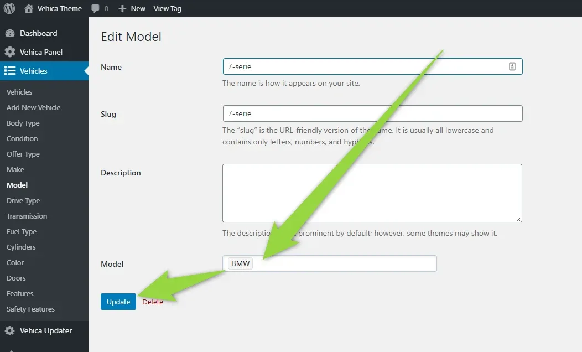Click the Vehica Panel gear icon

click(10, 52)
